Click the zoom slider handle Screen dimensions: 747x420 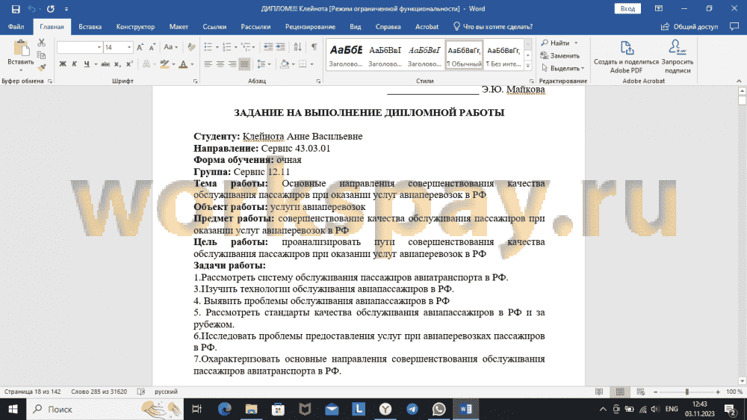[687, 392]
